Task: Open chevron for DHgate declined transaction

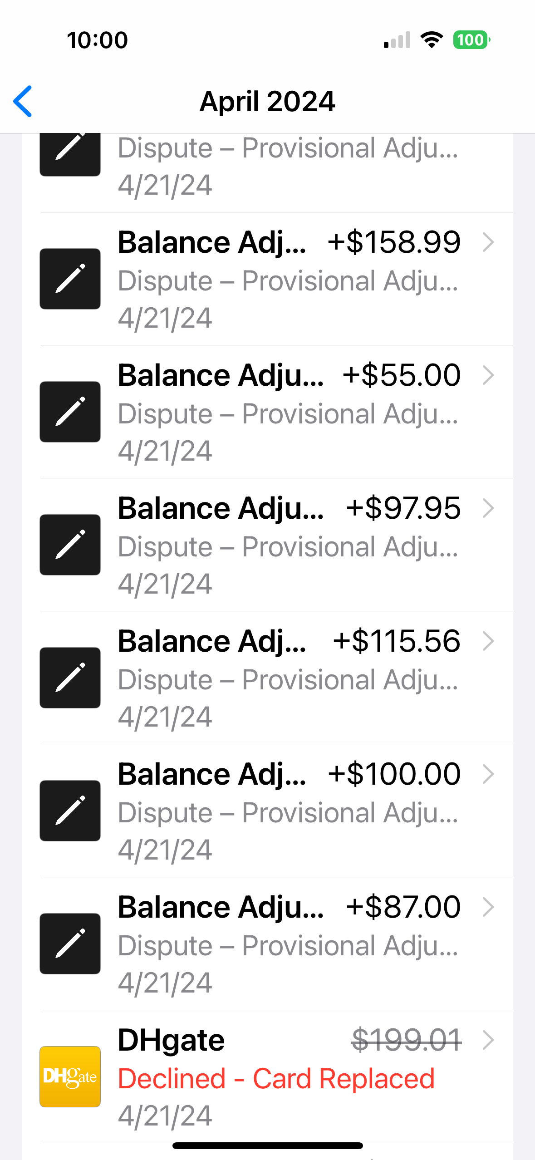Action: [x=488, y=1040]
